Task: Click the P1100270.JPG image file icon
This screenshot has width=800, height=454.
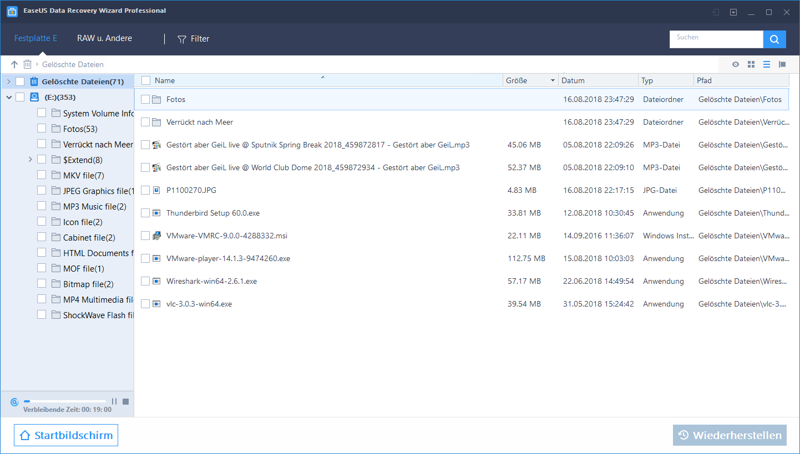Action: 156,190
